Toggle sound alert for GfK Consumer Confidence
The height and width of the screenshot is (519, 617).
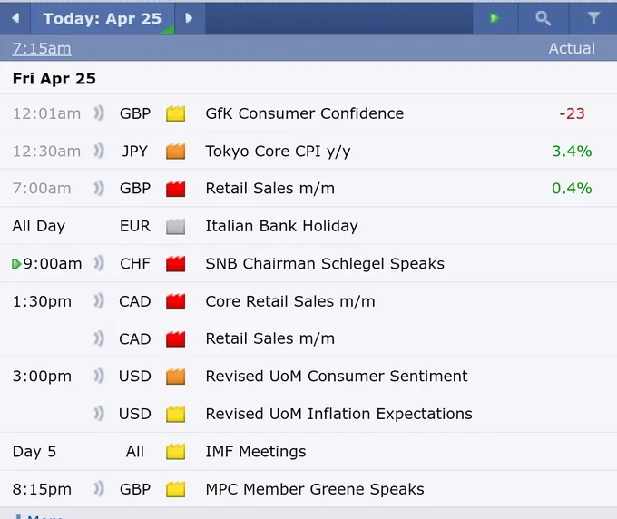pos(99,113)
